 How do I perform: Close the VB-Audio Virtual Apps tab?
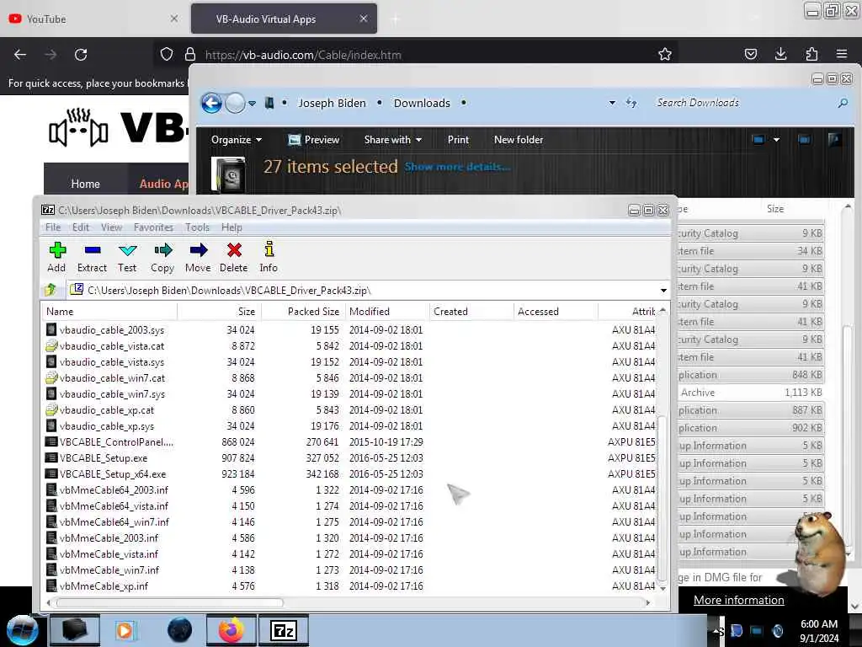(x=364, y=19)
